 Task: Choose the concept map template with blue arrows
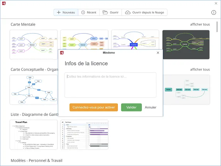click(34, 90)
